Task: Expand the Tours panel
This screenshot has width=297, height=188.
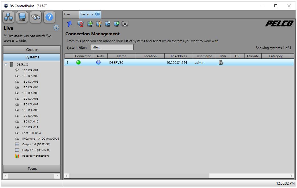Action: coord(32,168)
